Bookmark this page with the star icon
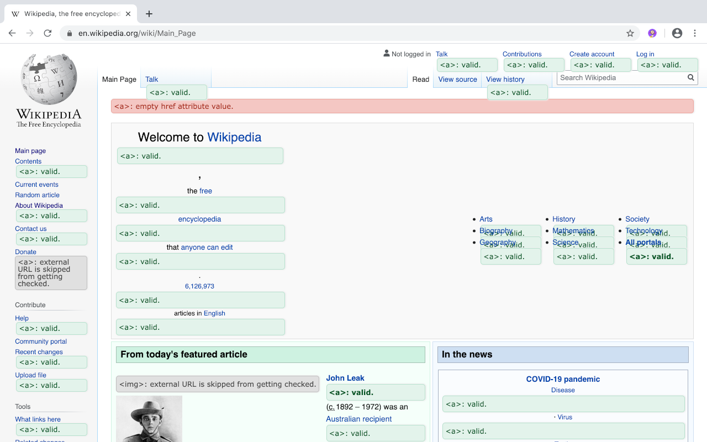The height and width of the screenshot is (442, 707). coord(630,33)
